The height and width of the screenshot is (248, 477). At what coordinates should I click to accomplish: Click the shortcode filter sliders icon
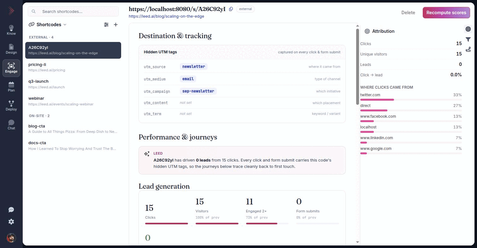coord(106,25)
